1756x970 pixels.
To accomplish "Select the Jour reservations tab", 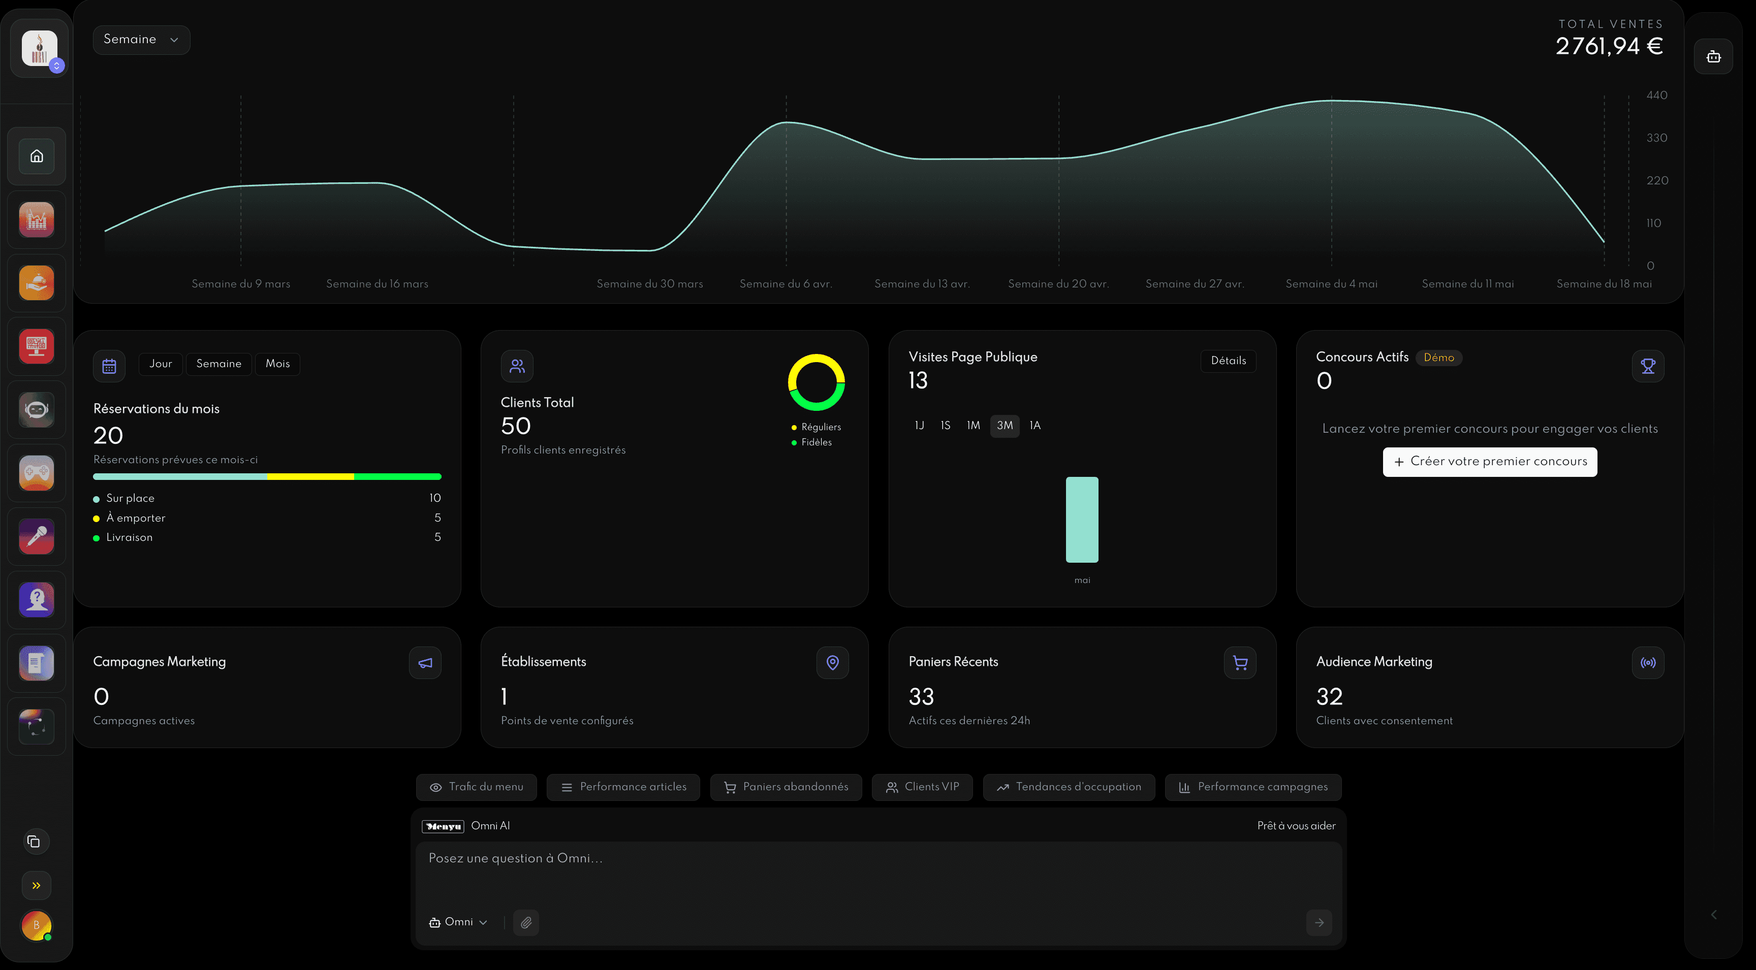I will coord(161,364).
